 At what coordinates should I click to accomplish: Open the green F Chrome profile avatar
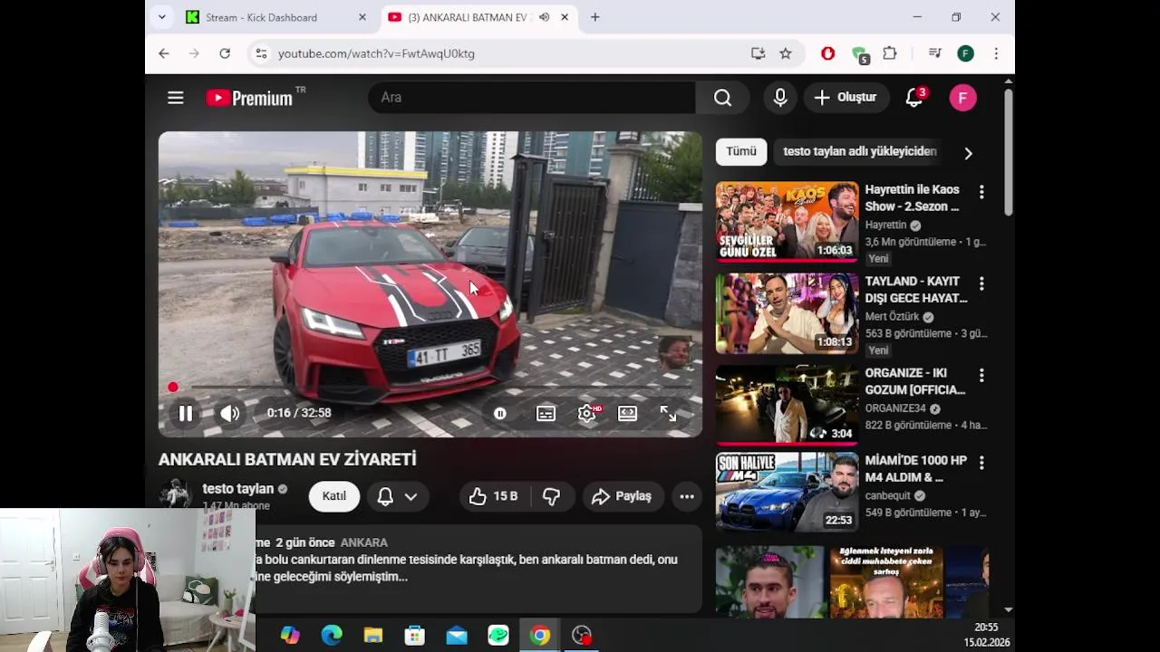click(965, 53)
